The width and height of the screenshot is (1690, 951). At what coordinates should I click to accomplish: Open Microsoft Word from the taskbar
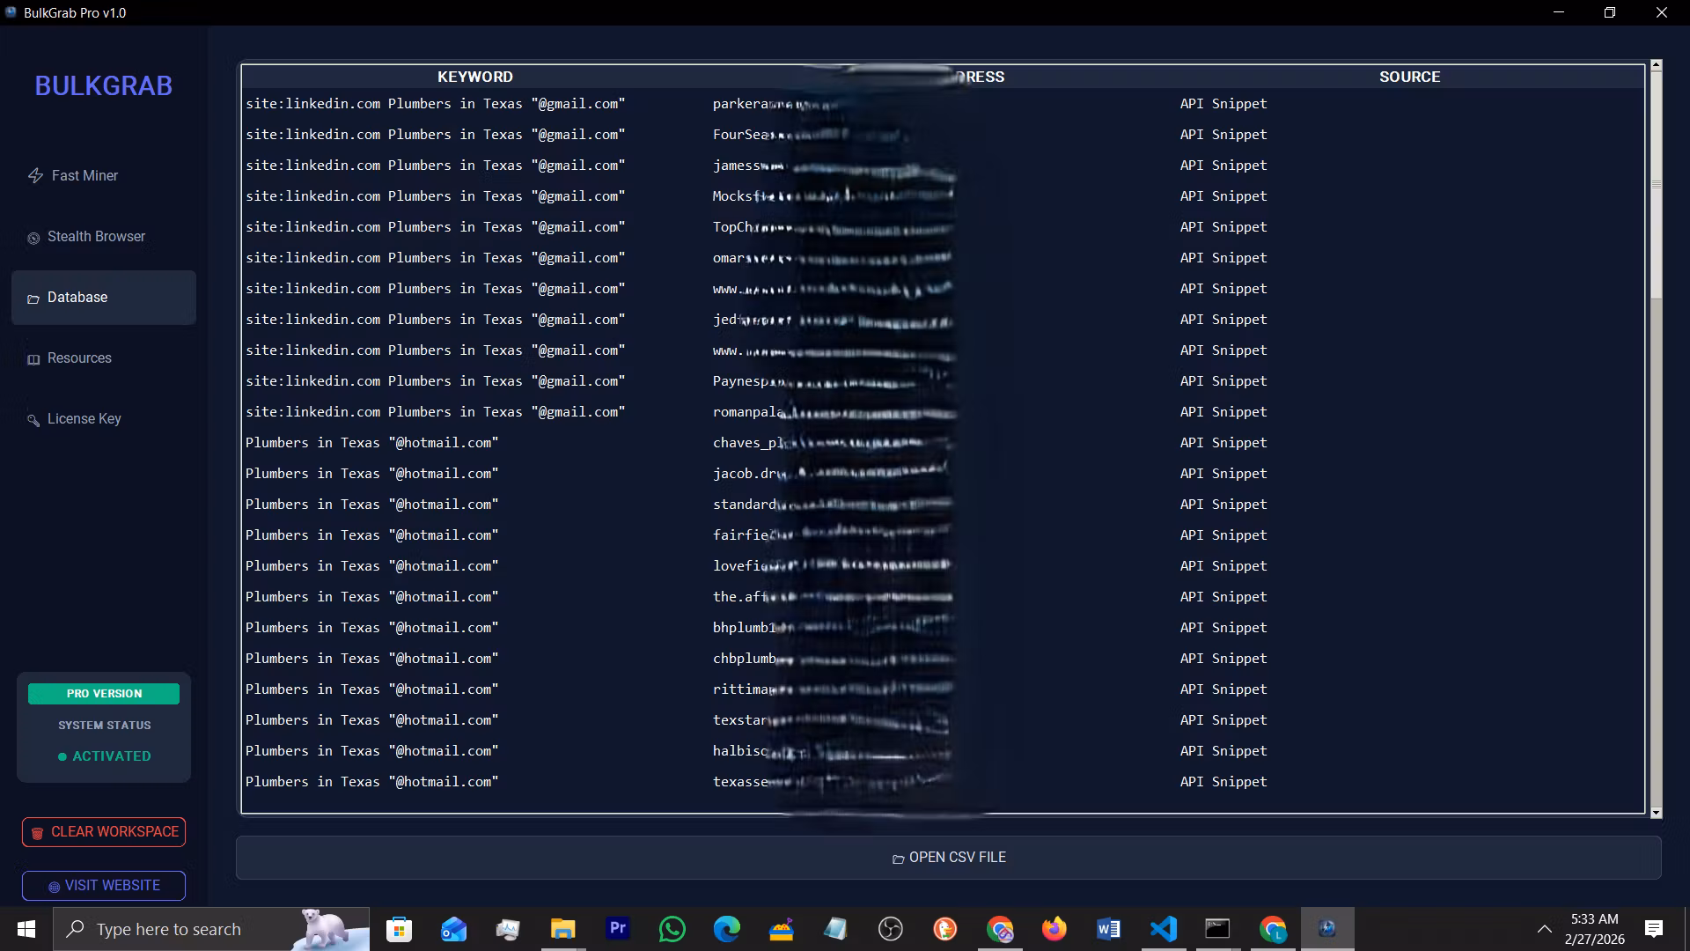coord(1108,929)
